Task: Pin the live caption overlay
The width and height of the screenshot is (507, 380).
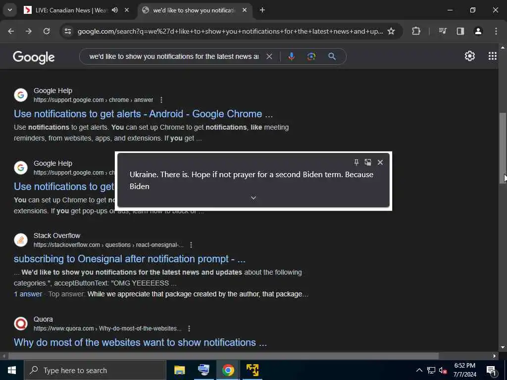Action: [356, 162]
